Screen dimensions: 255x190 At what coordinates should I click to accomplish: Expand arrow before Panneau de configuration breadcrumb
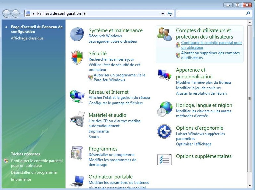pos(33,14)
